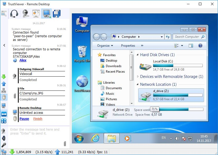
Task: Toggle the microphone in the left sidebar
Action: tap(4, 145)
